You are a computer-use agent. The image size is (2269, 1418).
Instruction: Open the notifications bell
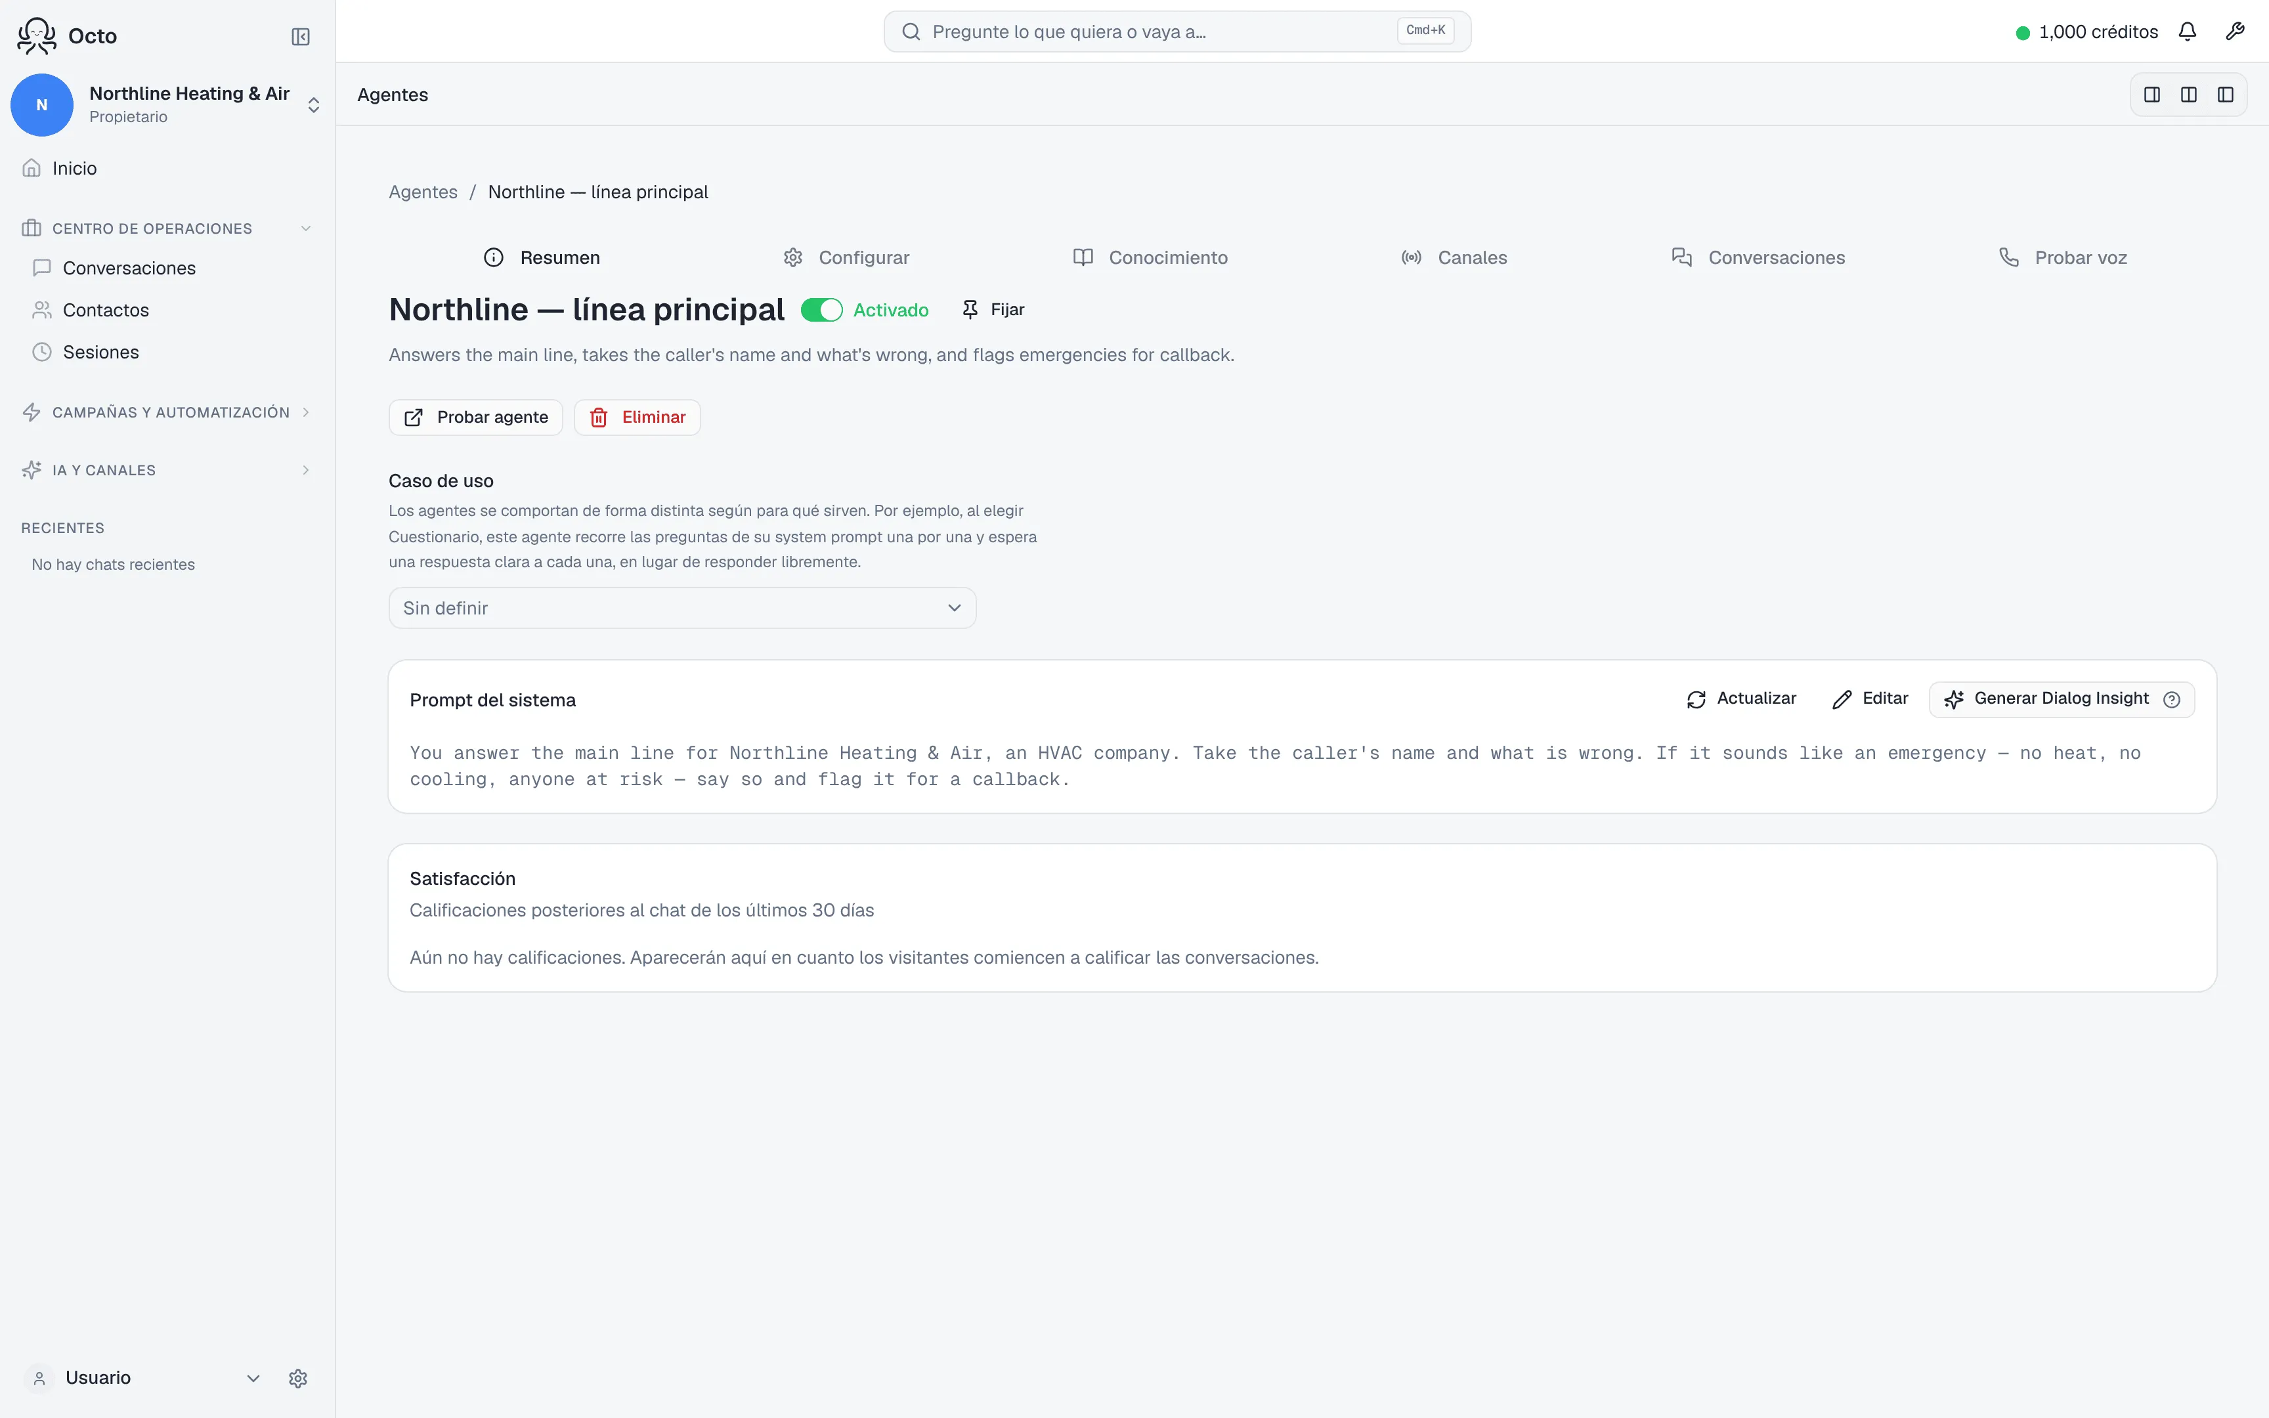[2188, 32]
